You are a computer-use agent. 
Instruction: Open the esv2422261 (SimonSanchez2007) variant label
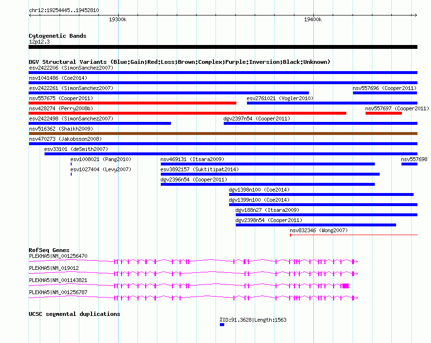pos(71,88)
